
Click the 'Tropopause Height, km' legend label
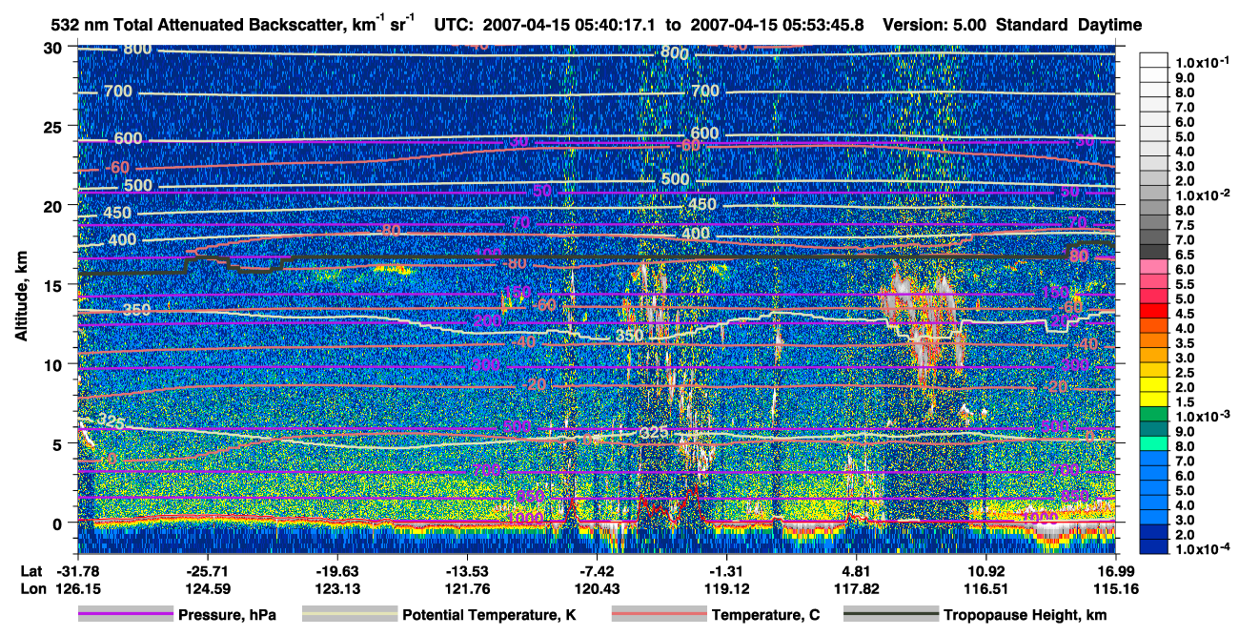[1025, 615]
